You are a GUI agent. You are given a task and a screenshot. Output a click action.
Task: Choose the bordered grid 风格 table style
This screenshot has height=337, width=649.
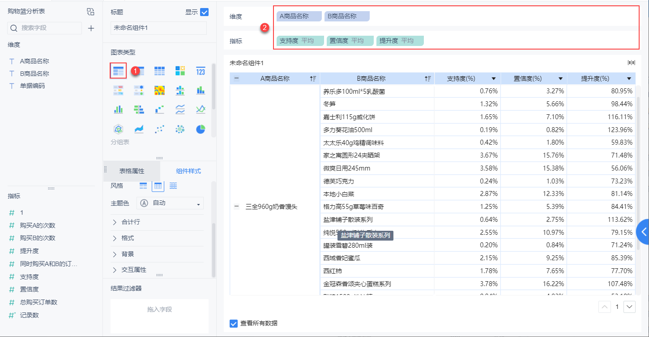tap(158, 186)
